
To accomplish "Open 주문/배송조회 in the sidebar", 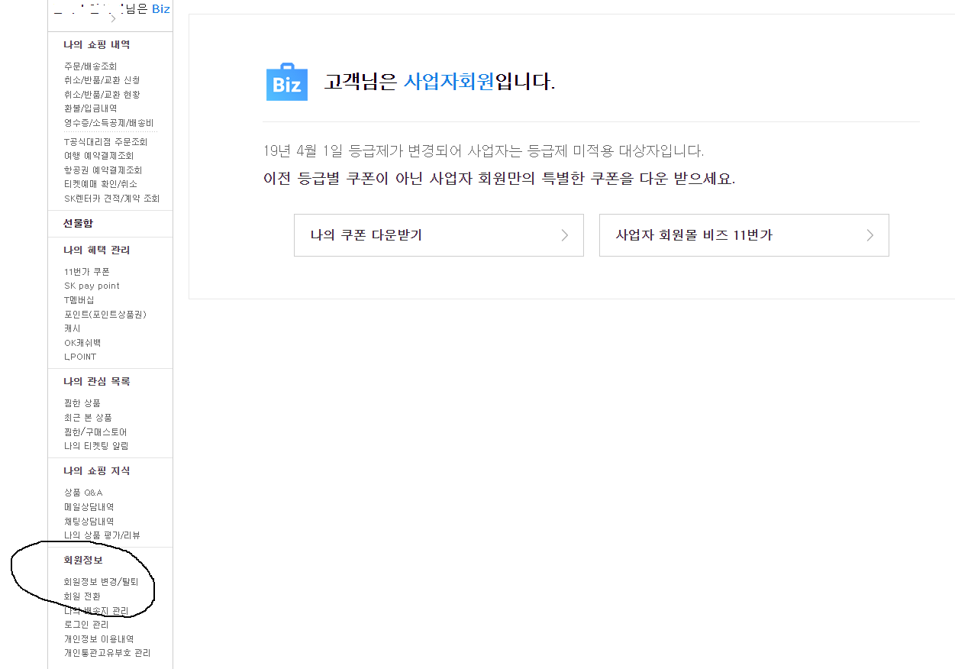I will (90, 66).
